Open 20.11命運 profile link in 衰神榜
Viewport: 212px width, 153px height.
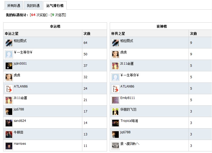coord(127,64)
